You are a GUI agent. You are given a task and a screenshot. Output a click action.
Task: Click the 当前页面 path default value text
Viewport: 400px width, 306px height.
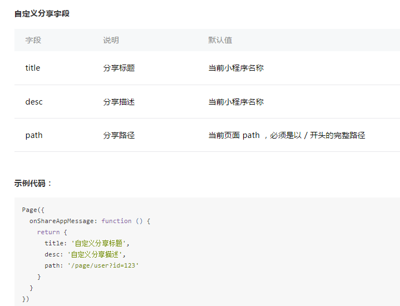(x=287, y=135)
